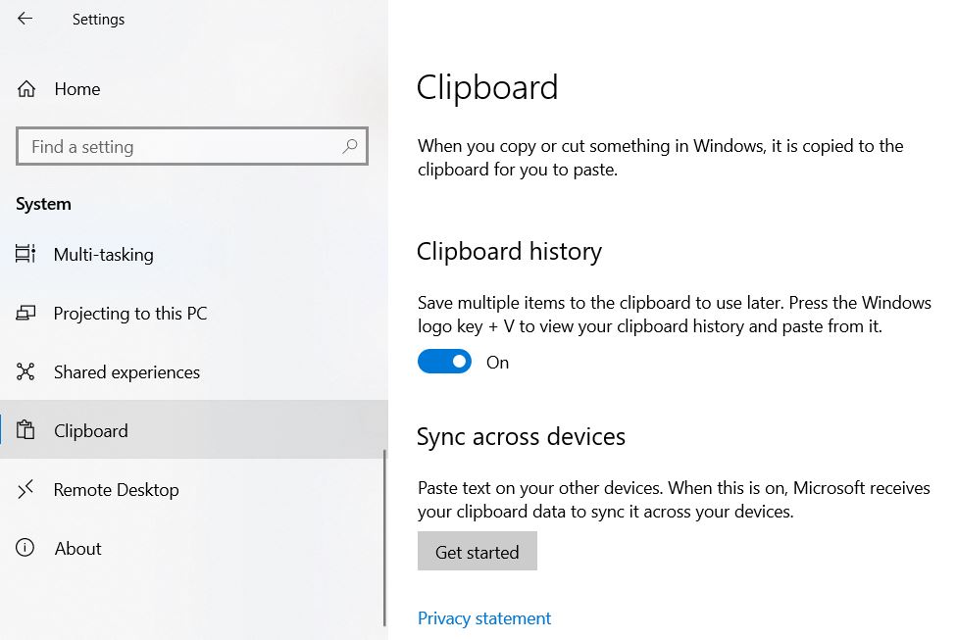Click the sidebar vertical scrollbar
Image resolution: width=957 pixels, height=640 pixels.
(384, 537)
